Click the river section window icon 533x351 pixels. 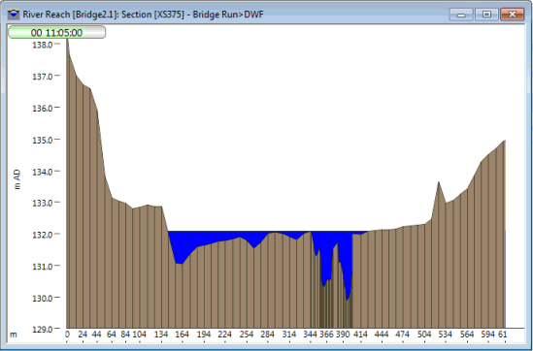tap(14, 15)
